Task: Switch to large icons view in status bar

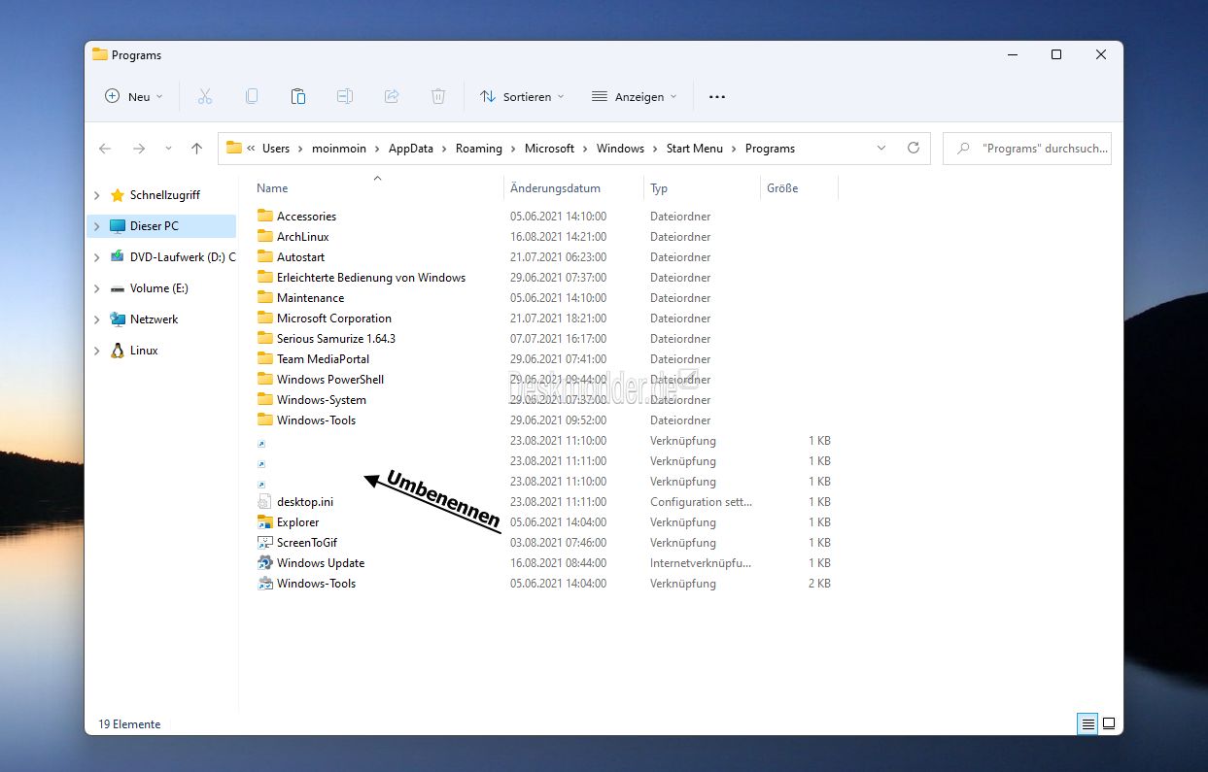Action: [x=1109, y=723]
